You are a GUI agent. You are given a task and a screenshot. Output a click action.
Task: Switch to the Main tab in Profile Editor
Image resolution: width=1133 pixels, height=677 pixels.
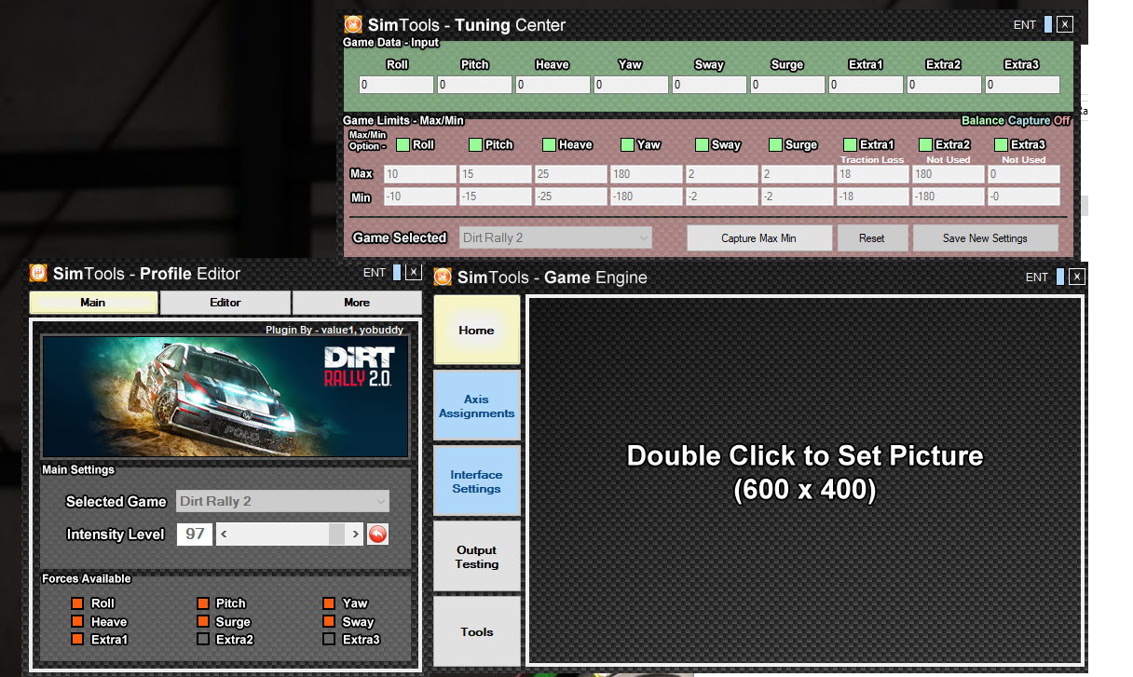pyautogui.click(x=93, y=303)
